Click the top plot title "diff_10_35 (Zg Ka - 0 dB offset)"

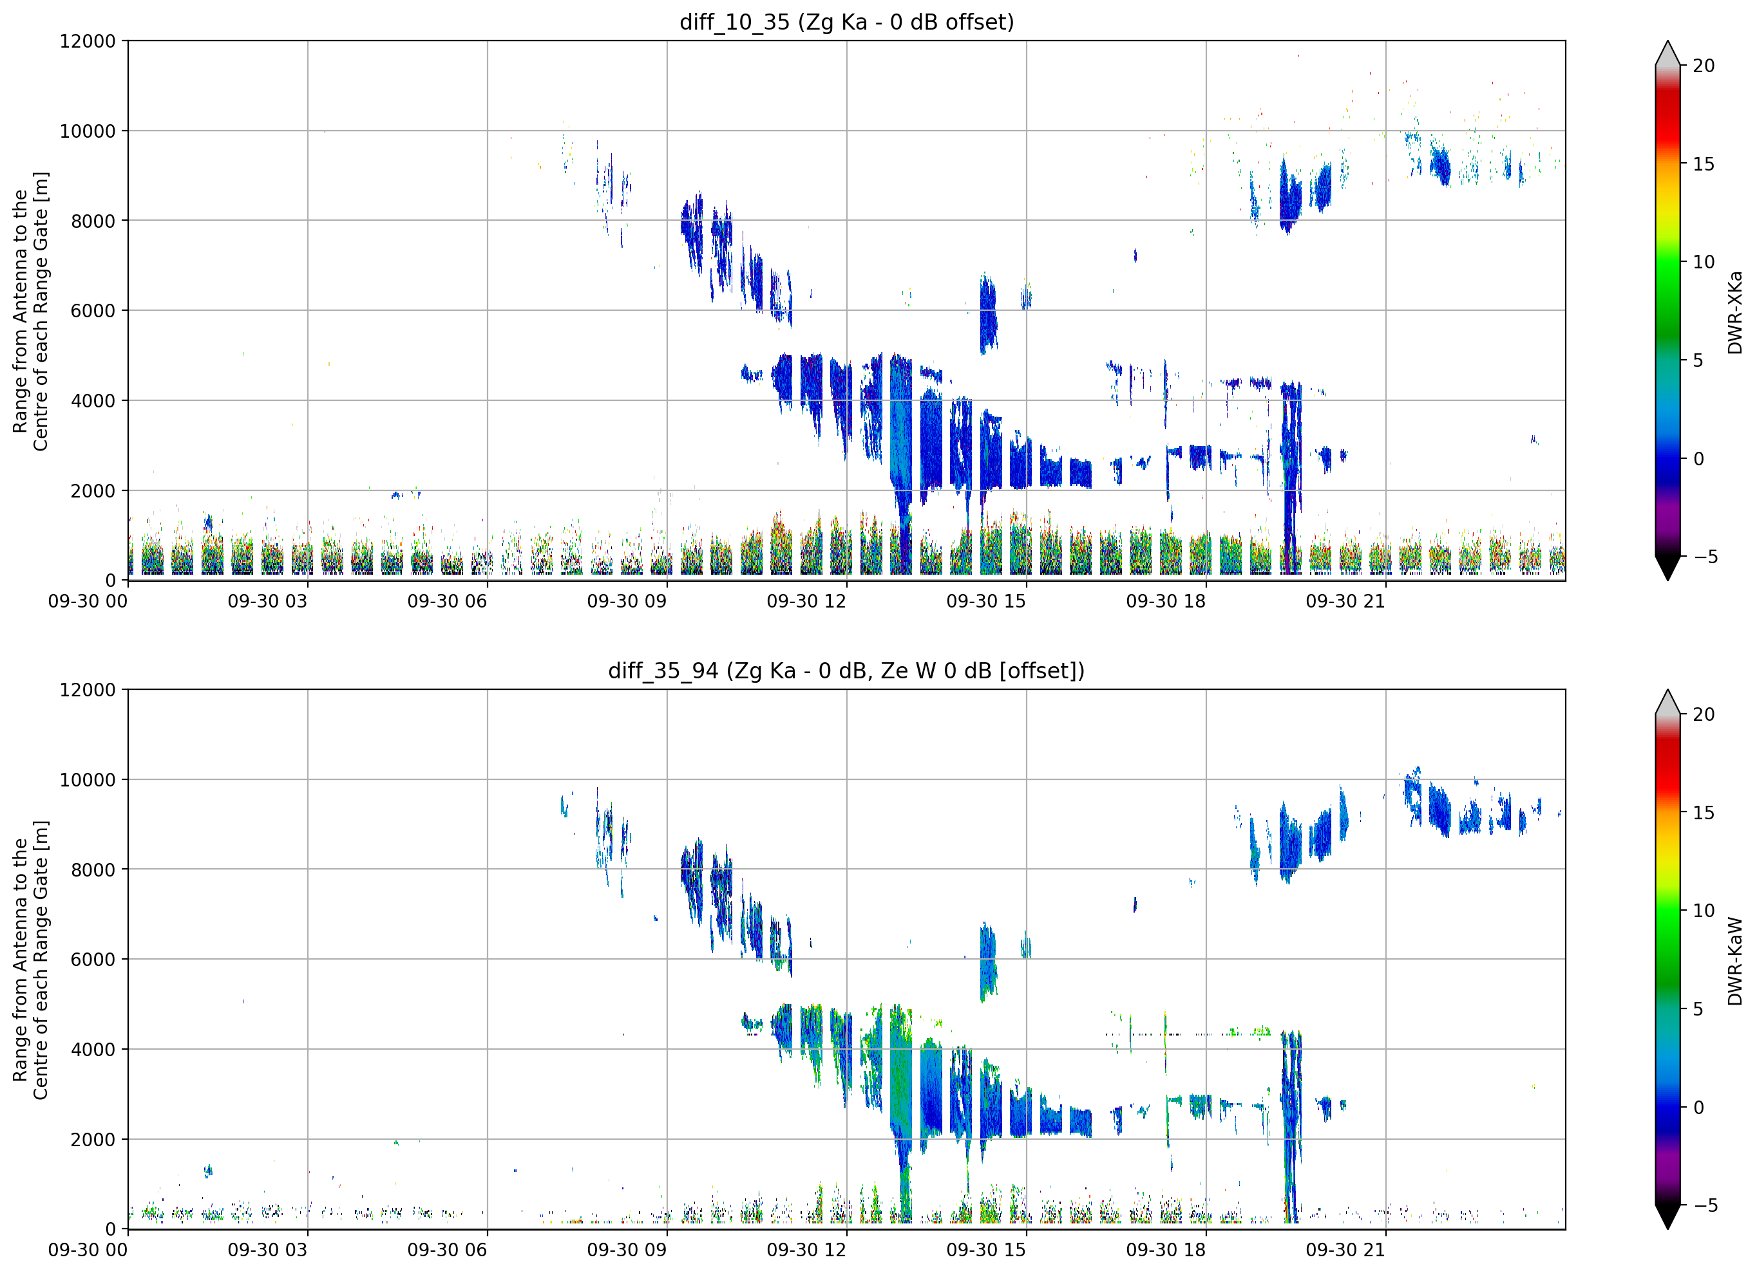click(x=846, y=22)
